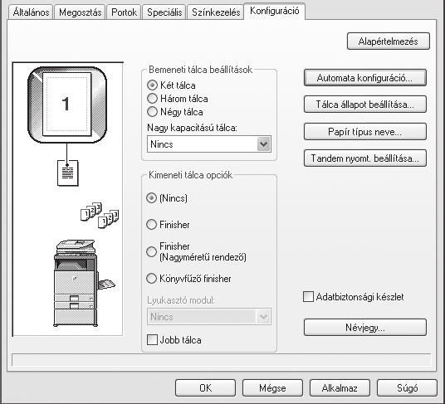
Task: Open Tálca állapot beállítása... dialog
Action: (x=365, y=105)
